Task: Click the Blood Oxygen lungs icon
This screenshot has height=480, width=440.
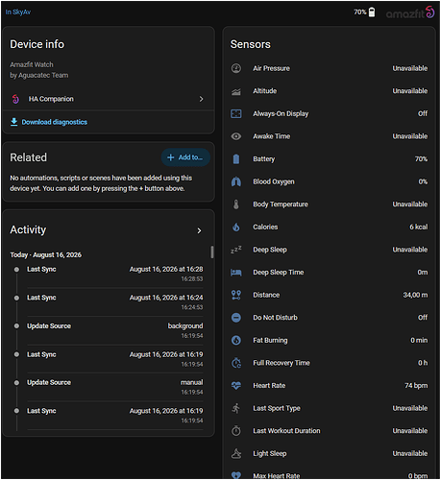Action: click(x=236, y=181)
